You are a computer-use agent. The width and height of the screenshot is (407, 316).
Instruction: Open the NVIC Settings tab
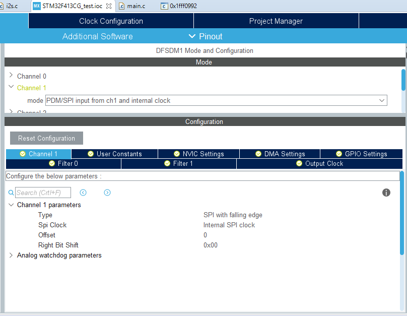[198, 154]
